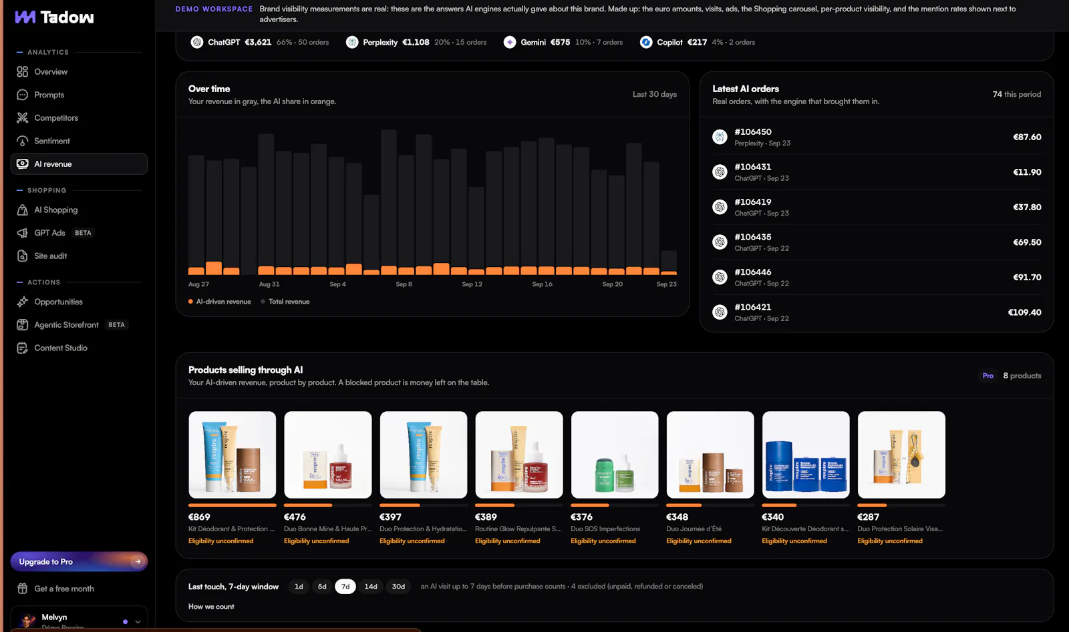Open order #106450 from Perplexity
The width and height of the screenshot is (1069, 632).
coord(877,137)
